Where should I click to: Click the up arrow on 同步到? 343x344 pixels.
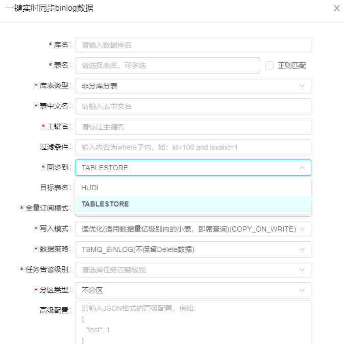[x=302, y=168]
